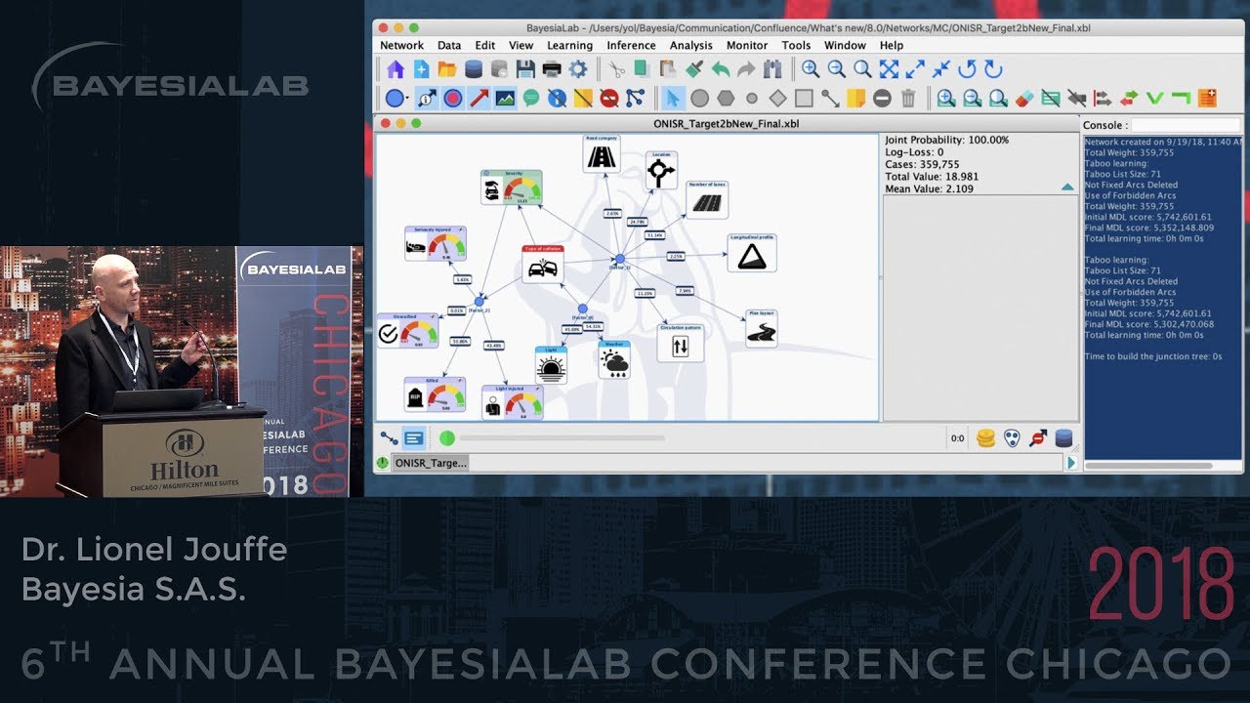Viewport: 1250px width, 703px height.
Task: Toggle the crossed-out yellow note icon
Action: [583, 98]
